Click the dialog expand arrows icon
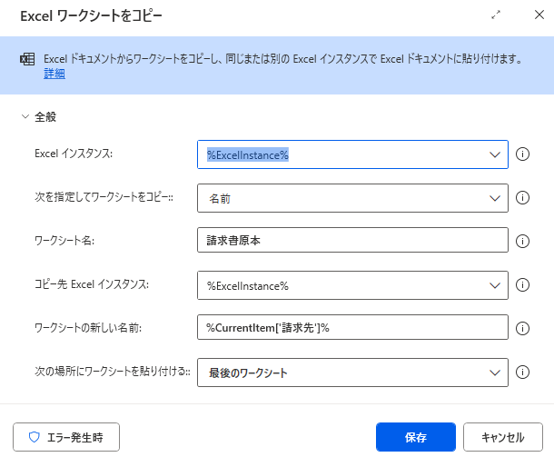Screen dimensions: 554x457 tap(496, 15)
